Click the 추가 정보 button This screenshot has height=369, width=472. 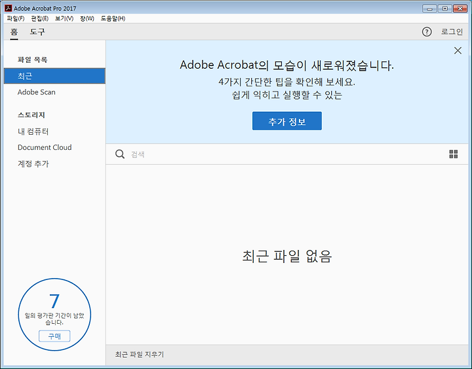[287, 121]
